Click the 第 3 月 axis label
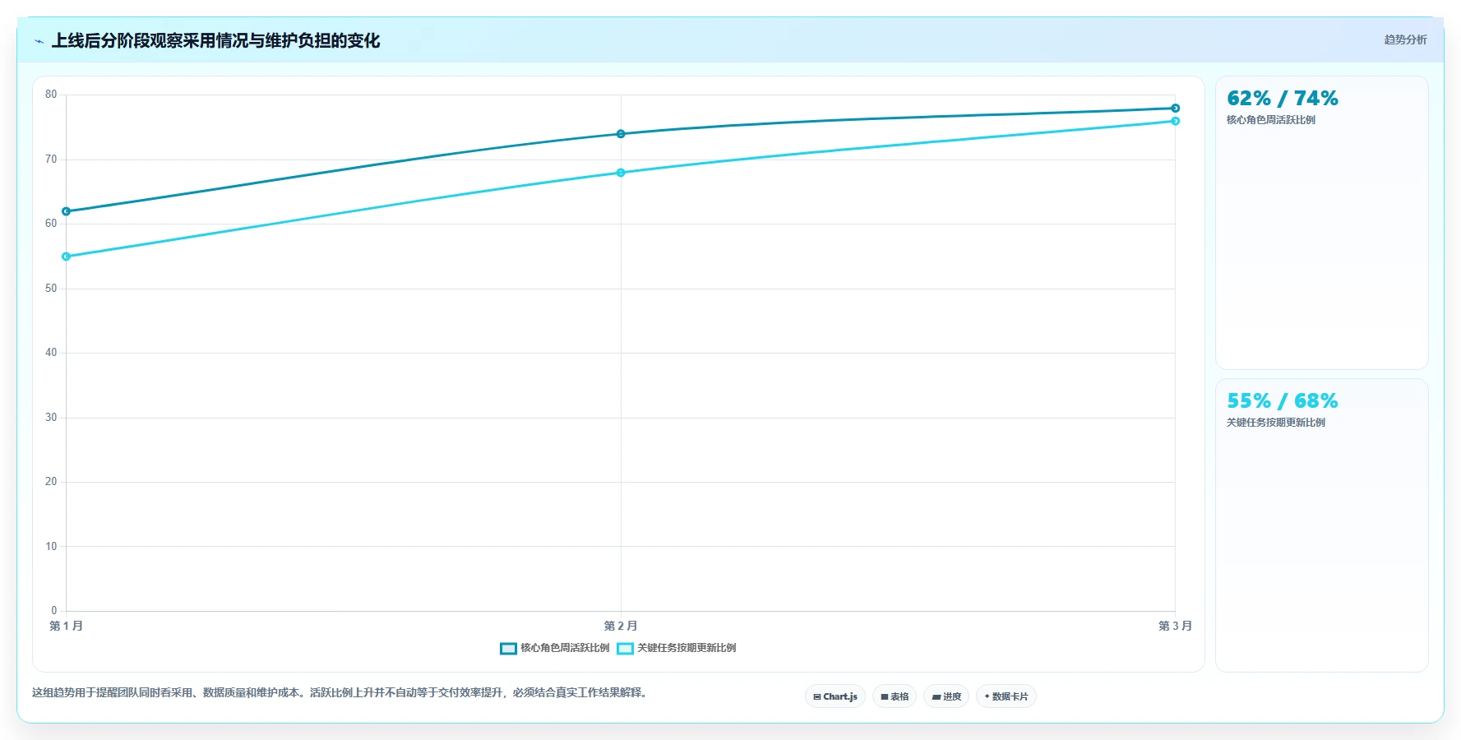 [1175, 626]
